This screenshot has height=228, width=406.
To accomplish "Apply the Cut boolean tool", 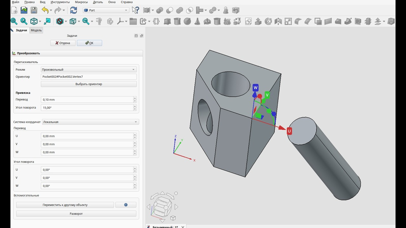I will (x=170, y=10).
